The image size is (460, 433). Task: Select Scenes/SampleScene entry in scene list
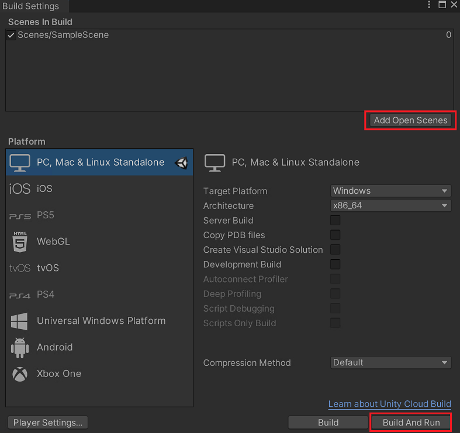click(230, 35)
